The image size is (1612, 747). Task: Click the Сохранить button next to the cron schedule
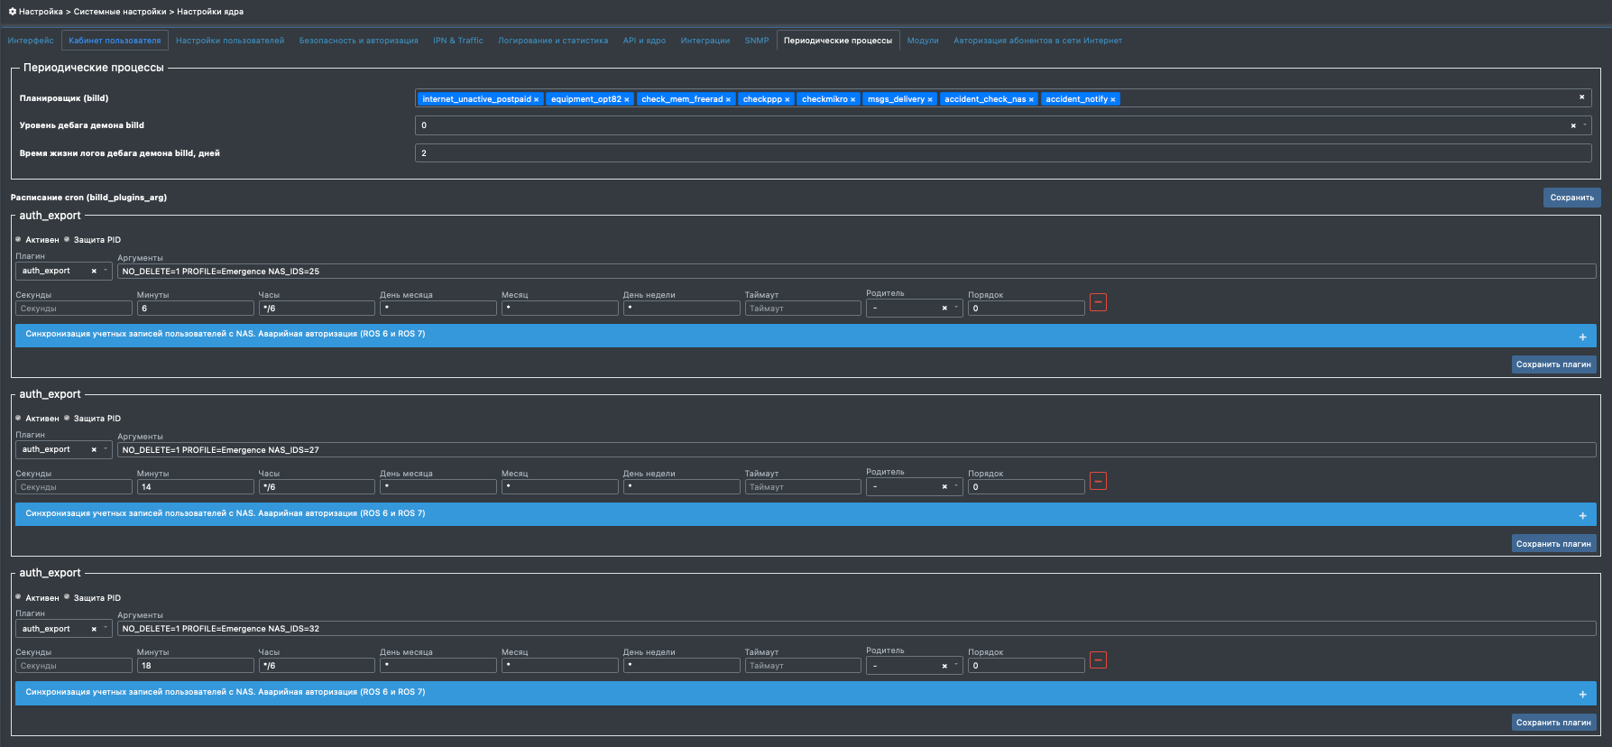point(1571,198)
